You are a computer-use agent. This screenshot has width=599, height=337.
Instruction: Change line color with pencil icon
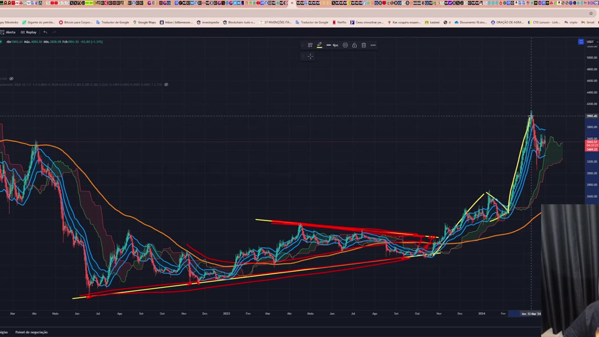pyautogui.click(x=319, y=45)
